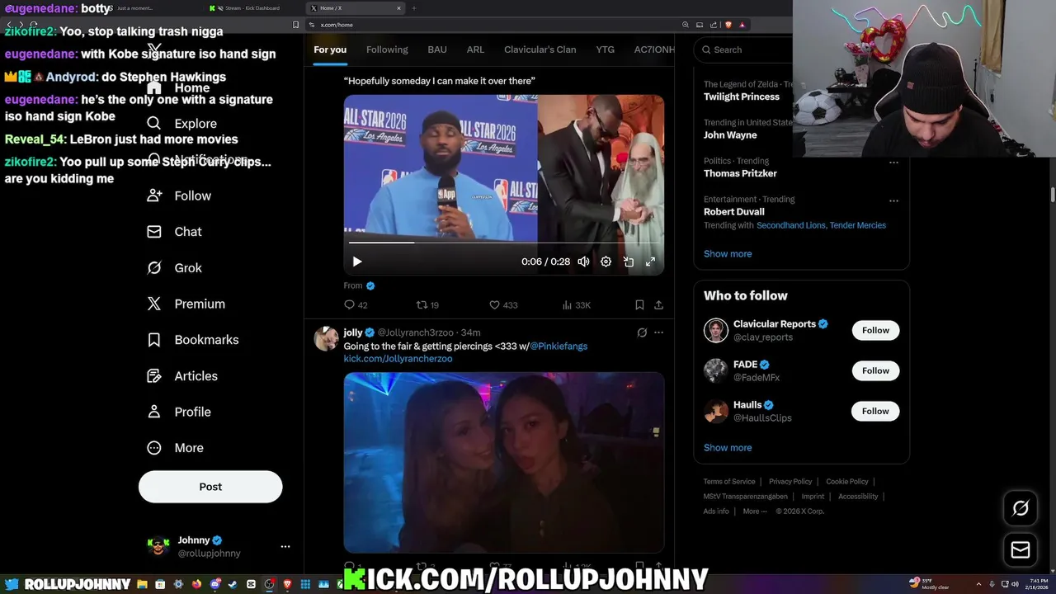View jolly's two-girls photo
This screenshot has height=594, width=1056.
[x=504, y=462]
